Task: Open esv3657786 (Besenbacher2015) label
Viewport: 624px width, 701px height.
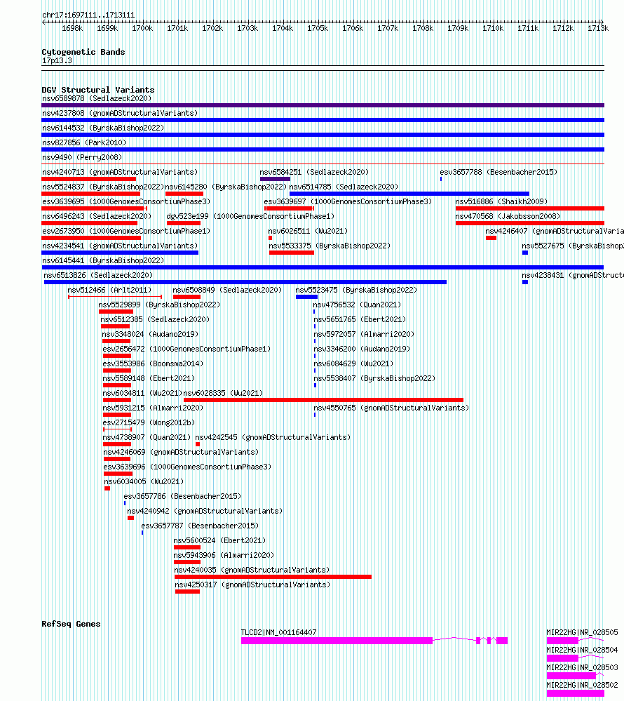Action: point(182,497)
